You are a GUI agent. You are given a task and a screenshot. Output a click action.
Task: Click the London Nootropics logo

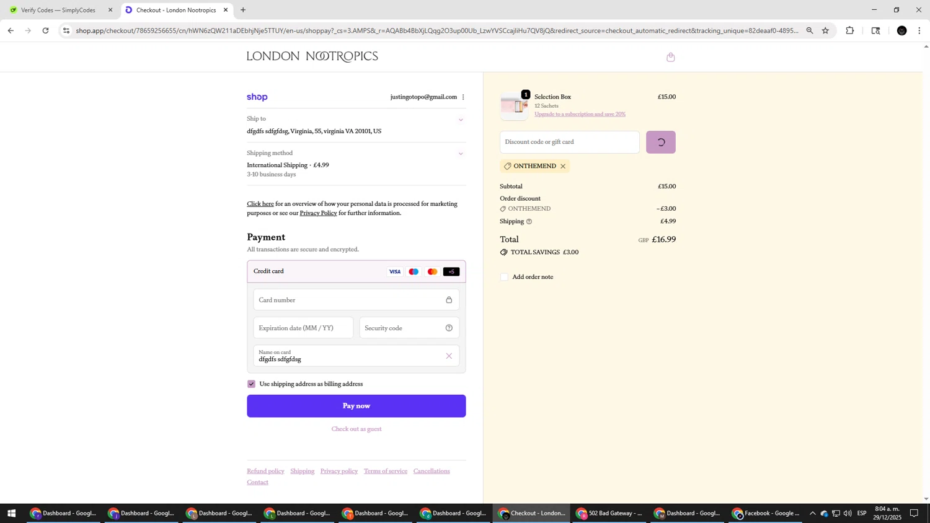point(312,57)
